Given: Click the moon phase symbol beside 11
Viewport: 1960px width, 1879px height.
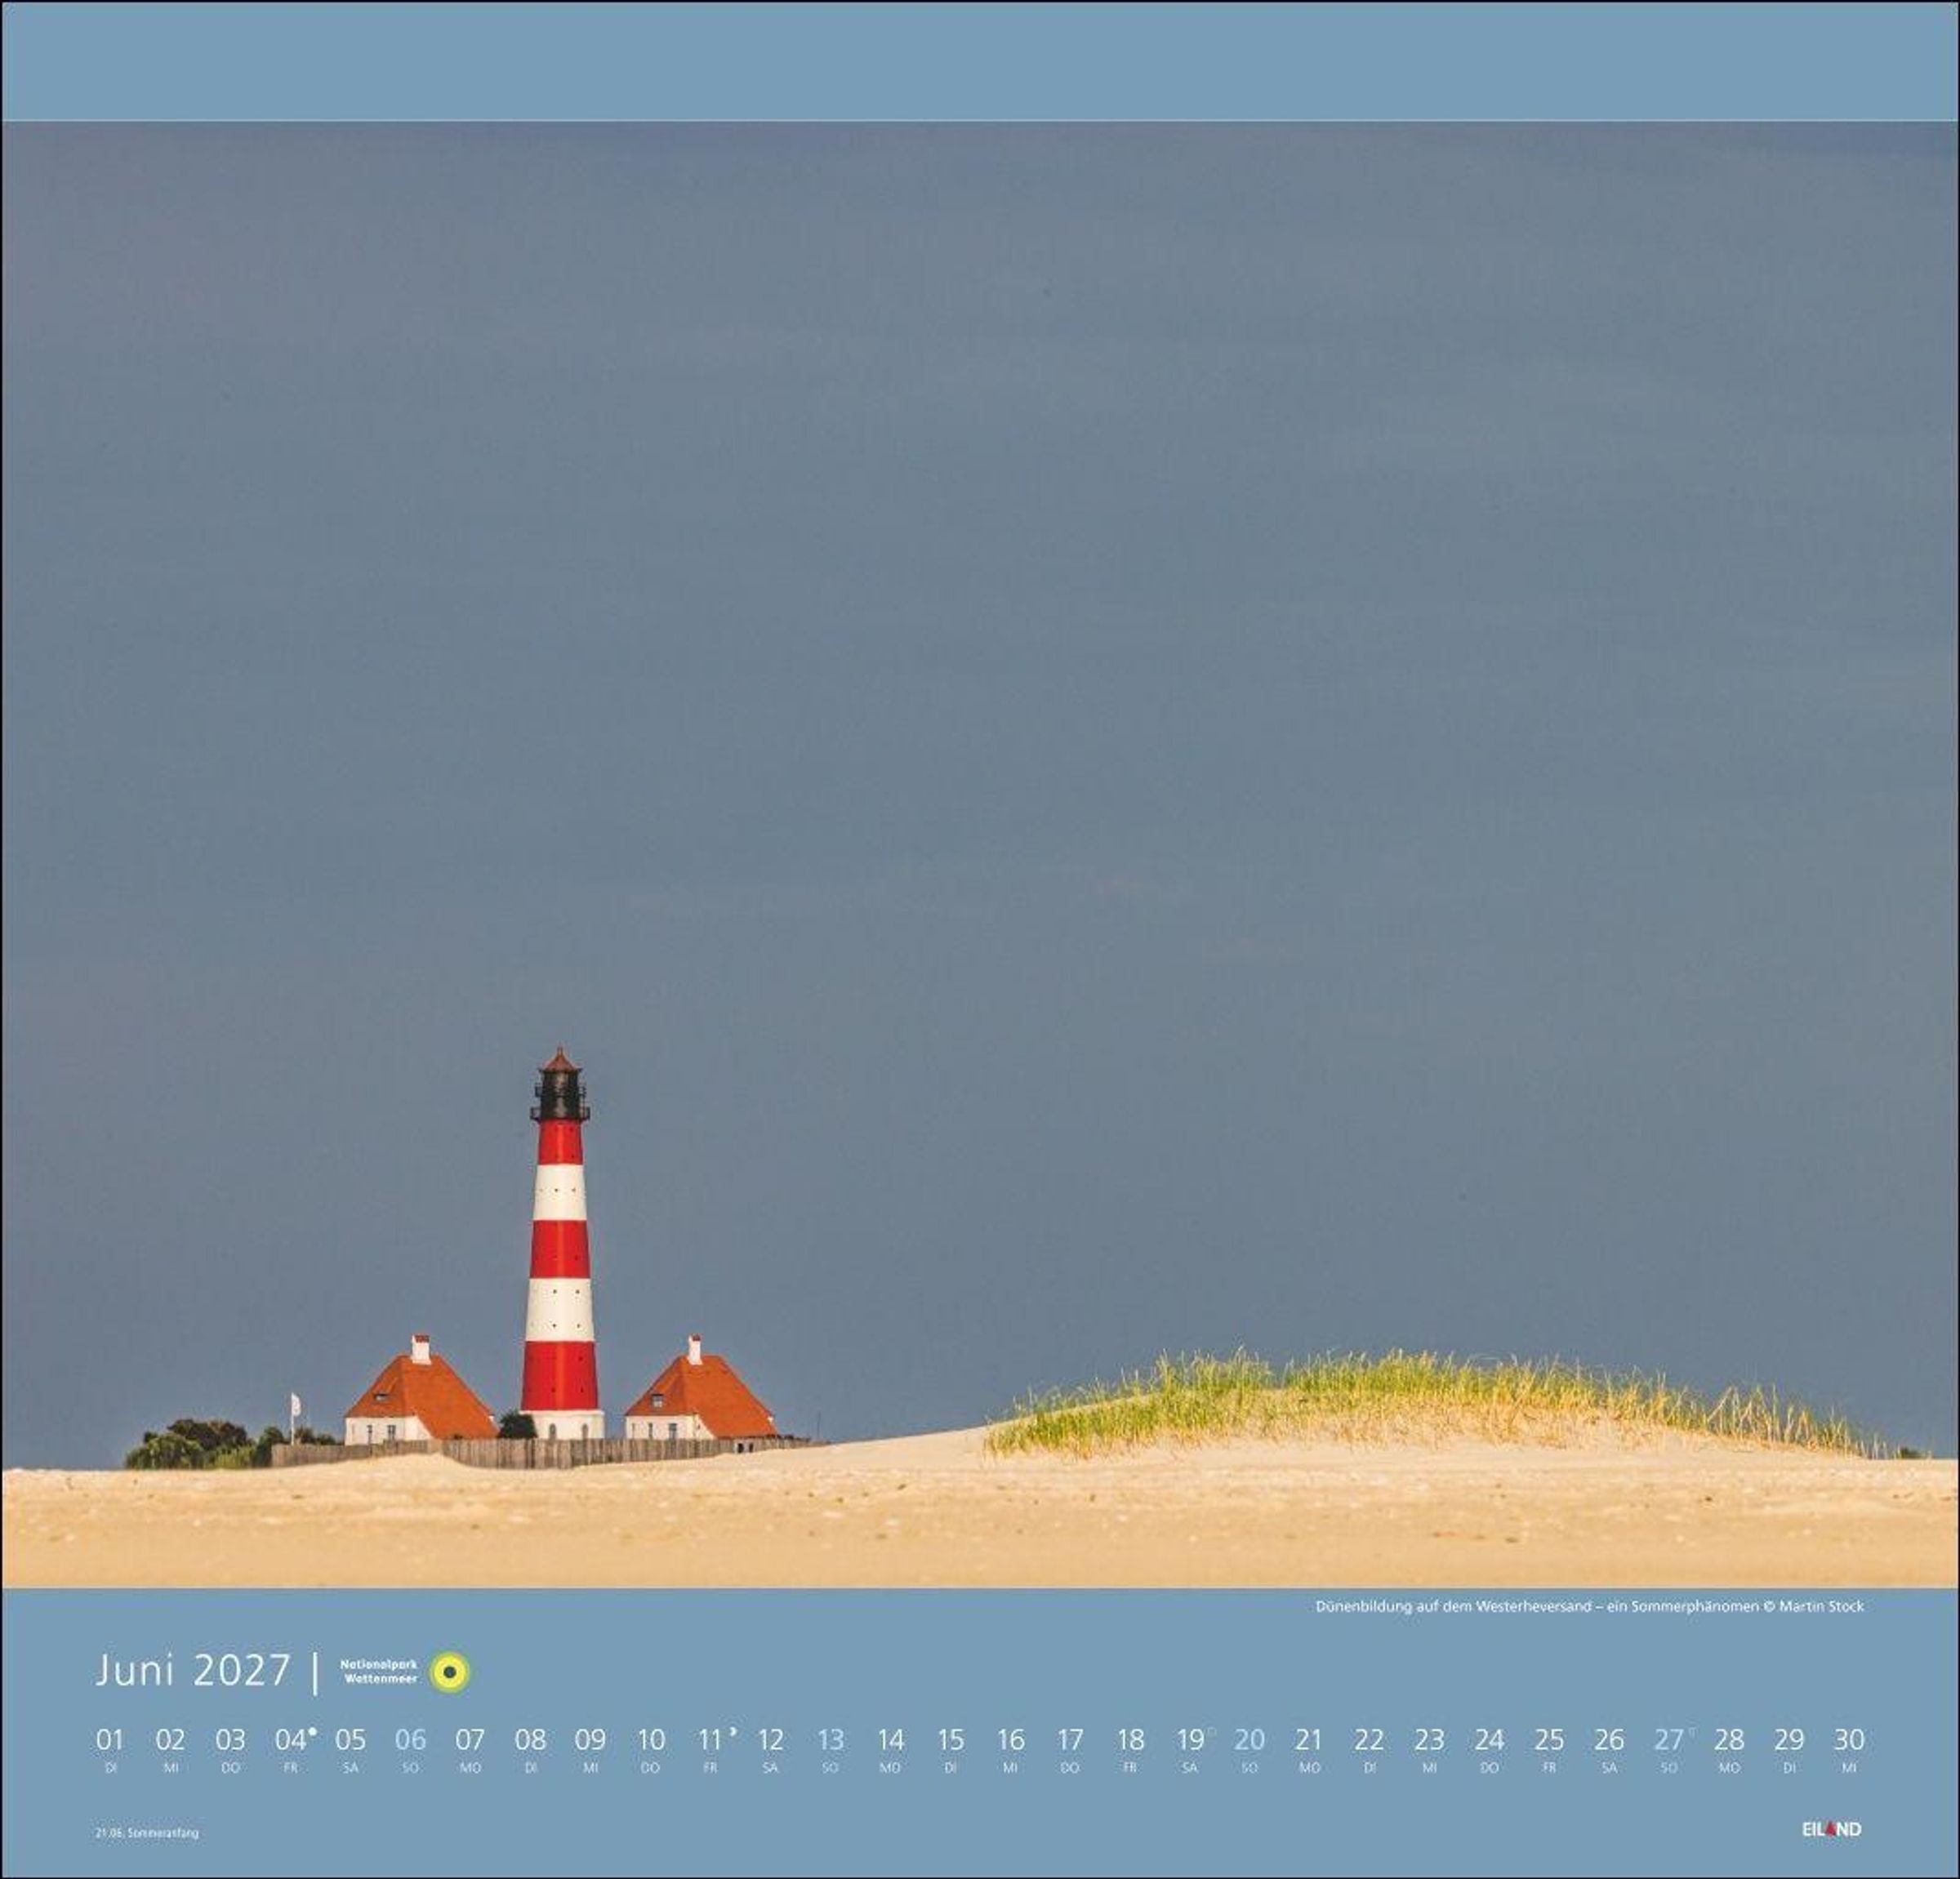Looking at the screenshot, I should tap(733, 1730).
